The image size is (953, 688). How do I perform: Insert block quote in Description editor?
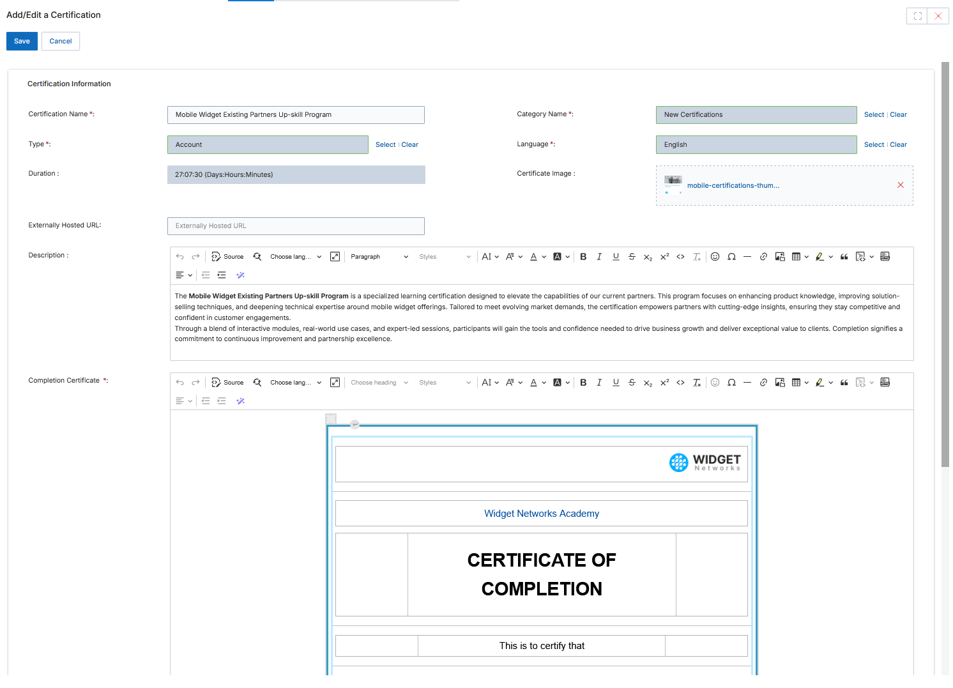pyautogui.click(x=844, y=257)
